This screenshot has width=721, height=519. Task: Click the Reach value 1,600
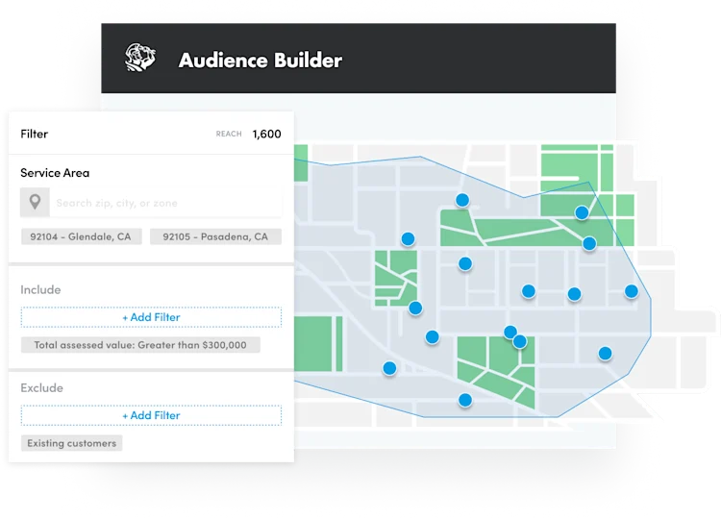[x=266, y=134]
